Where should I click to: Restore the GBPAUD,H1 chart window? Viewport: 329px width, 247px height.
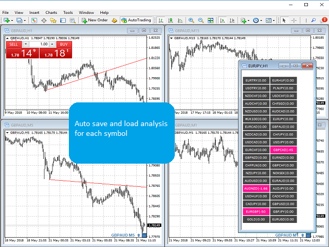coord(144,31)
